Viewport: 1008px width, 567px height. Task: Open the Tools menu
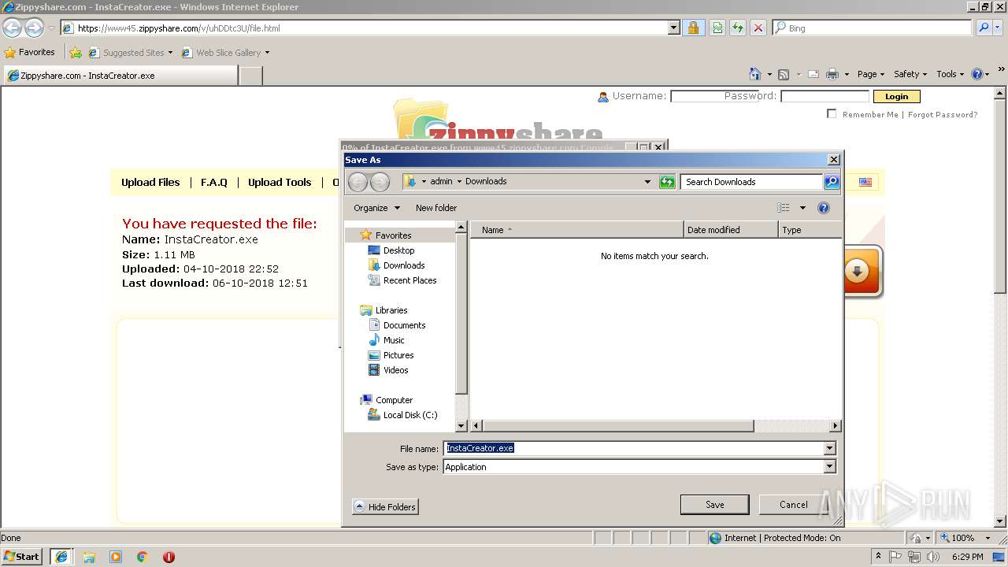[951, 74]
